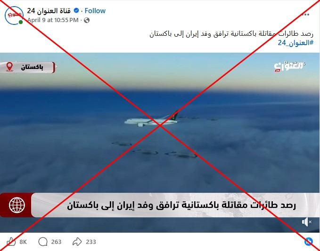Click the blue verified badge icon

click(x=76, y=10)
